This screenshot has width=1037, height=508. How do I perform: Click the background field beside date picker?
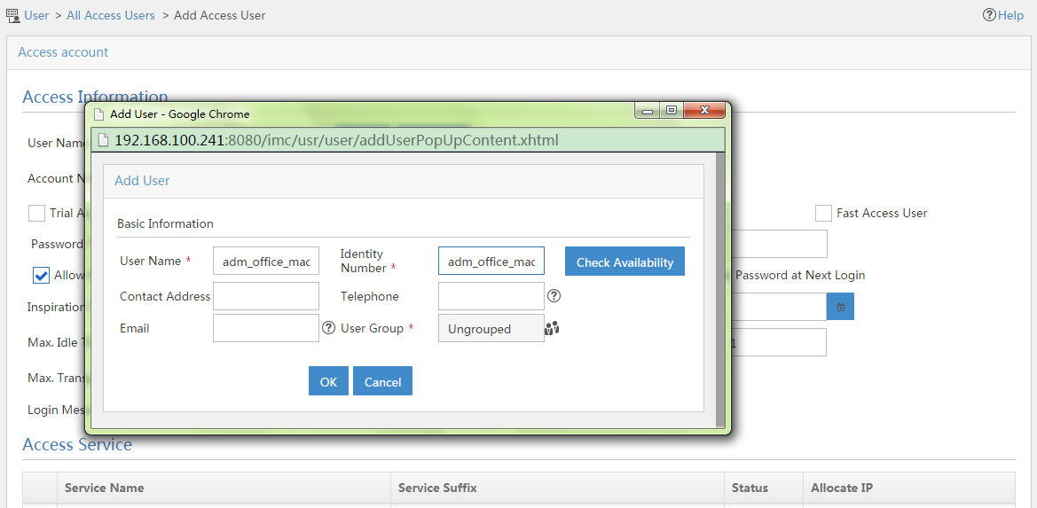coord(778,307)
